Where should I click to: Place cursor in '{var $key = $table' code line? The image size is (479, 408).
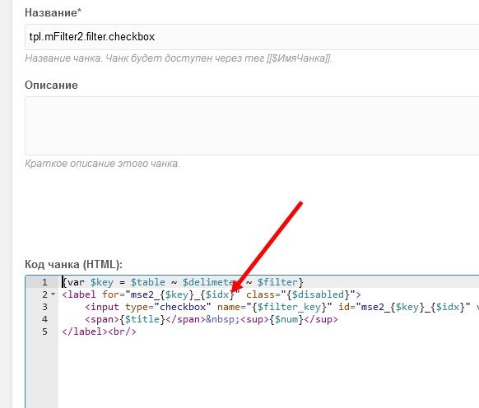183,282
